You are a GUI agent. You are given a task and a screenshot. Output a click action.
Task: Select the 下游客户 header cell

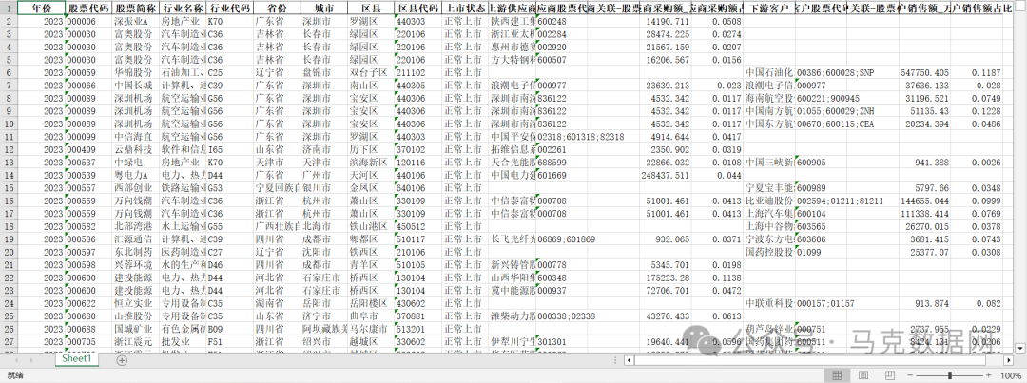tap(768, 10)
